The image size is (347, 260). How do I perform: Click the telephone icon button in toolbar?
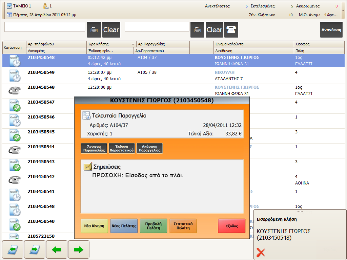[x=231, y=30]
